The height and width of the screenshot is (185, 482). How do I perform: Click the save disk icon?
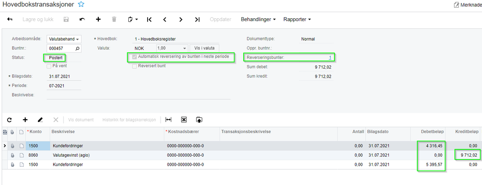(x=66, y=19)
